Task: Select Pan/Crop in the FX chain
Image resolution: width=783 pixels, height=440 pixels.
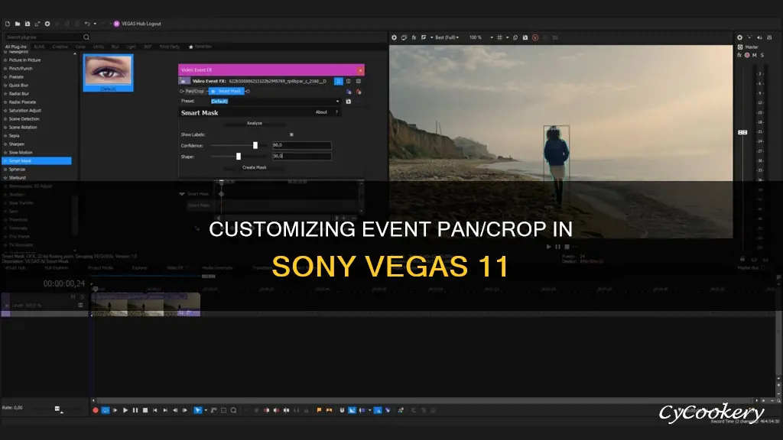Action: [194, 92]
